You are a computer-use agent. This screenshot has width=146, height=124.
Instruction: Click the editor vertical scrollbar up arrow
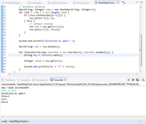coord(141,7)
